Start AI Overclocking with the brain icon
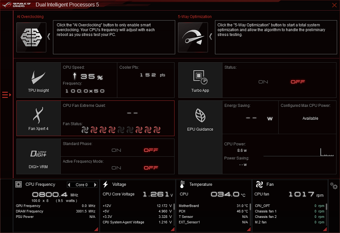 point(31,37)
